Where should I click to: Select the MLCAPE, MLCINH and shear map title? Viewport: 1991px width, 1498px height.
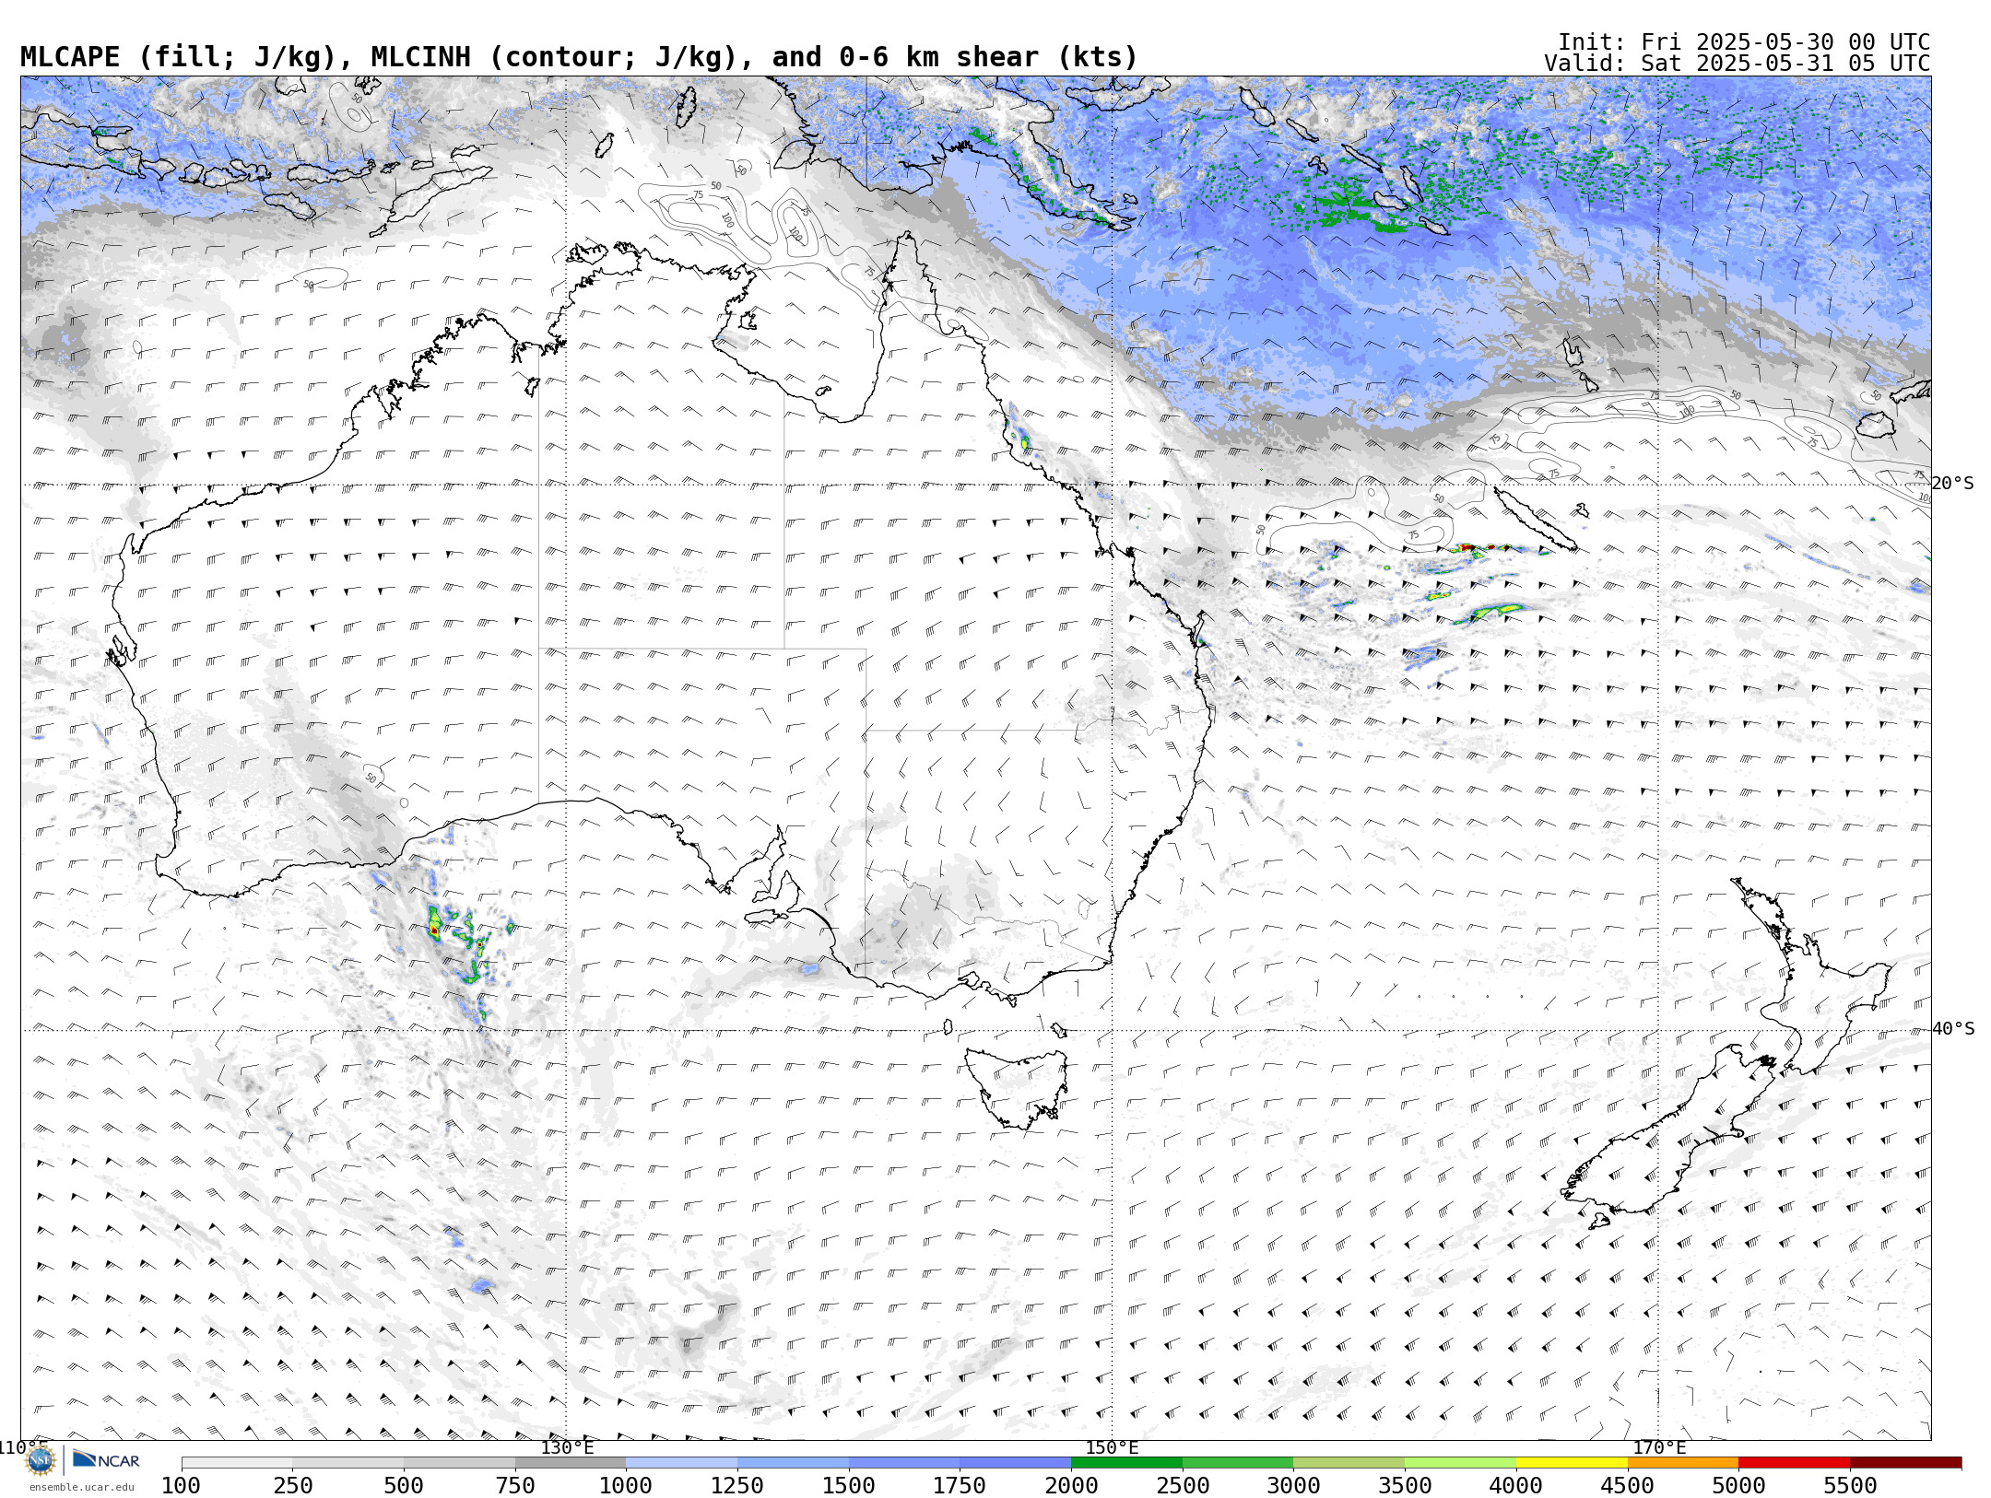pos(579,57)
